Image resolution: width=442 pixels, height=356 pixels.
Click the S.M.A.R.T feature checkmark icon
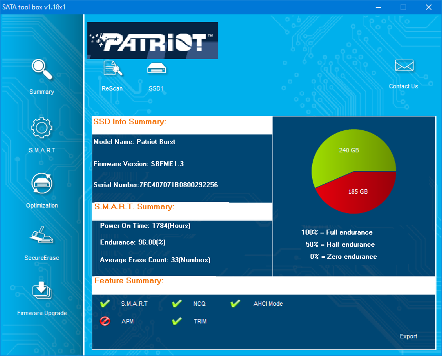click(x=105, y=304)
